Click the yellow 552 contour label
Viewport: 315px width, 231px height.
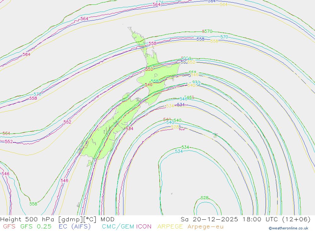click(x=191, y=62)
